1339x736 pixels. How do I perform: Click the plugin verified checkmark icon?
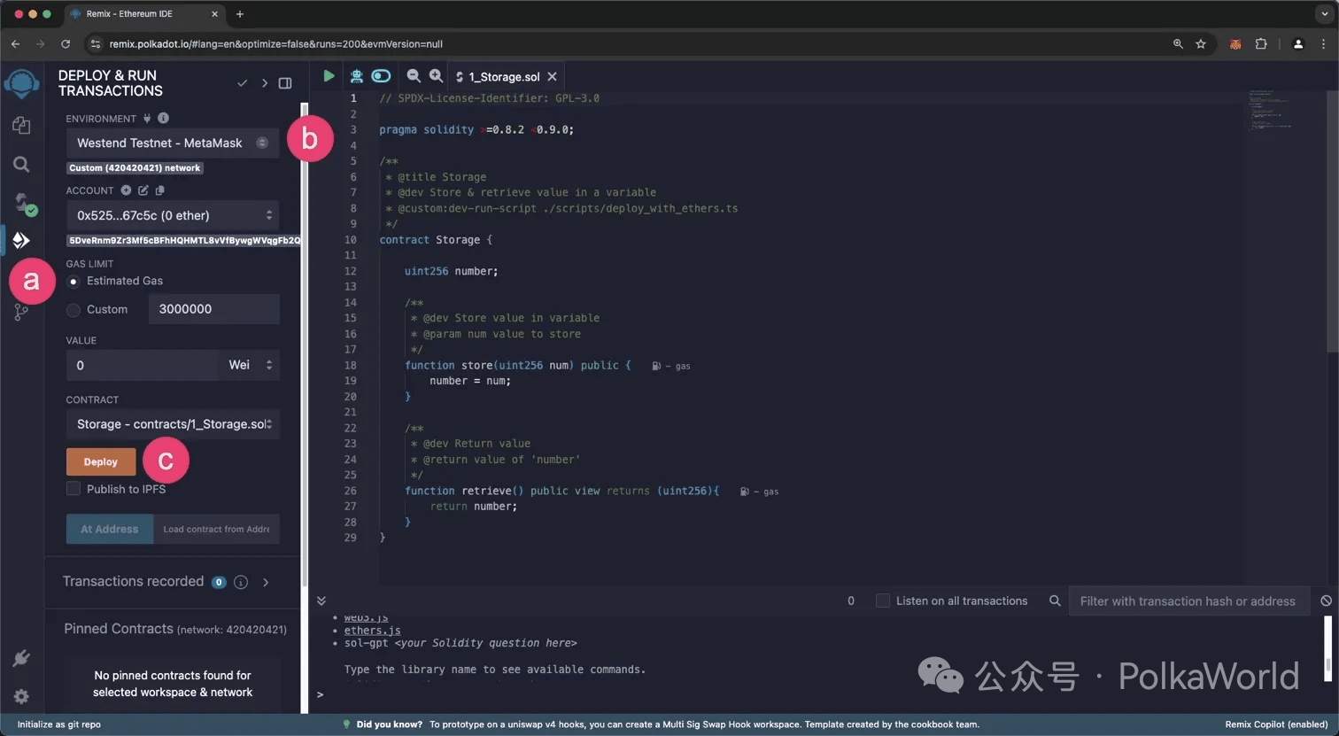(x=242, y=83)
